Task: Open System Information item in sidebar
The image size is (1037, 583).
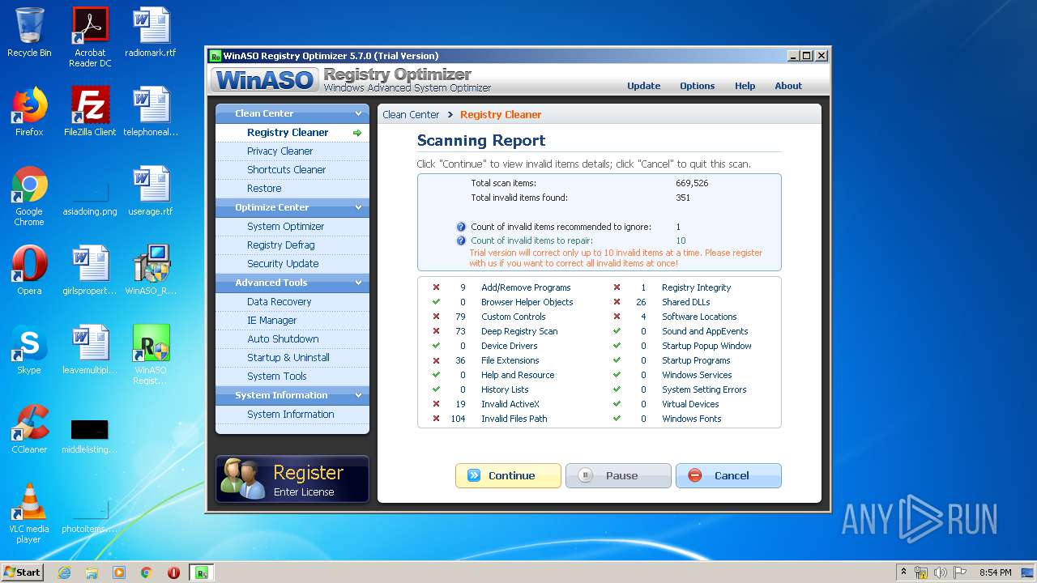Action: click(x=292, y=414)
